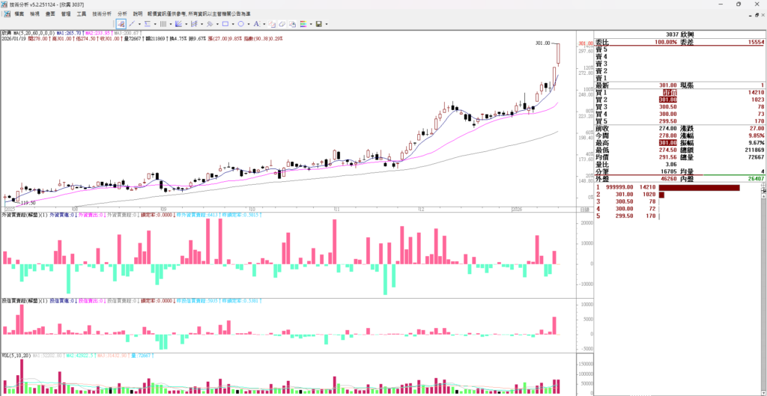Image resolution: width=767 pixels, height=396 pixels.
Task: Expand dropdown arrow beside rectangle tool
Action: (233, 24)
